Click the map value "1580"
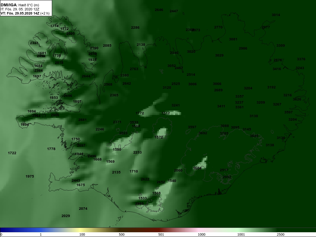Screen dimensions: 316x237 (x=117, y=149)
